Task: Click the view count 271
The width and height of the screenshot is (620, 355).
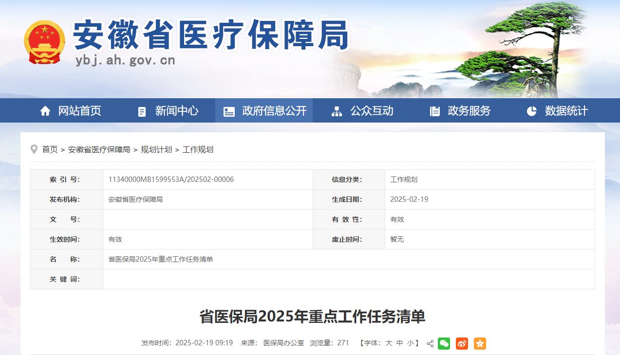Action: pyautogui.click(x=343, y=343)
